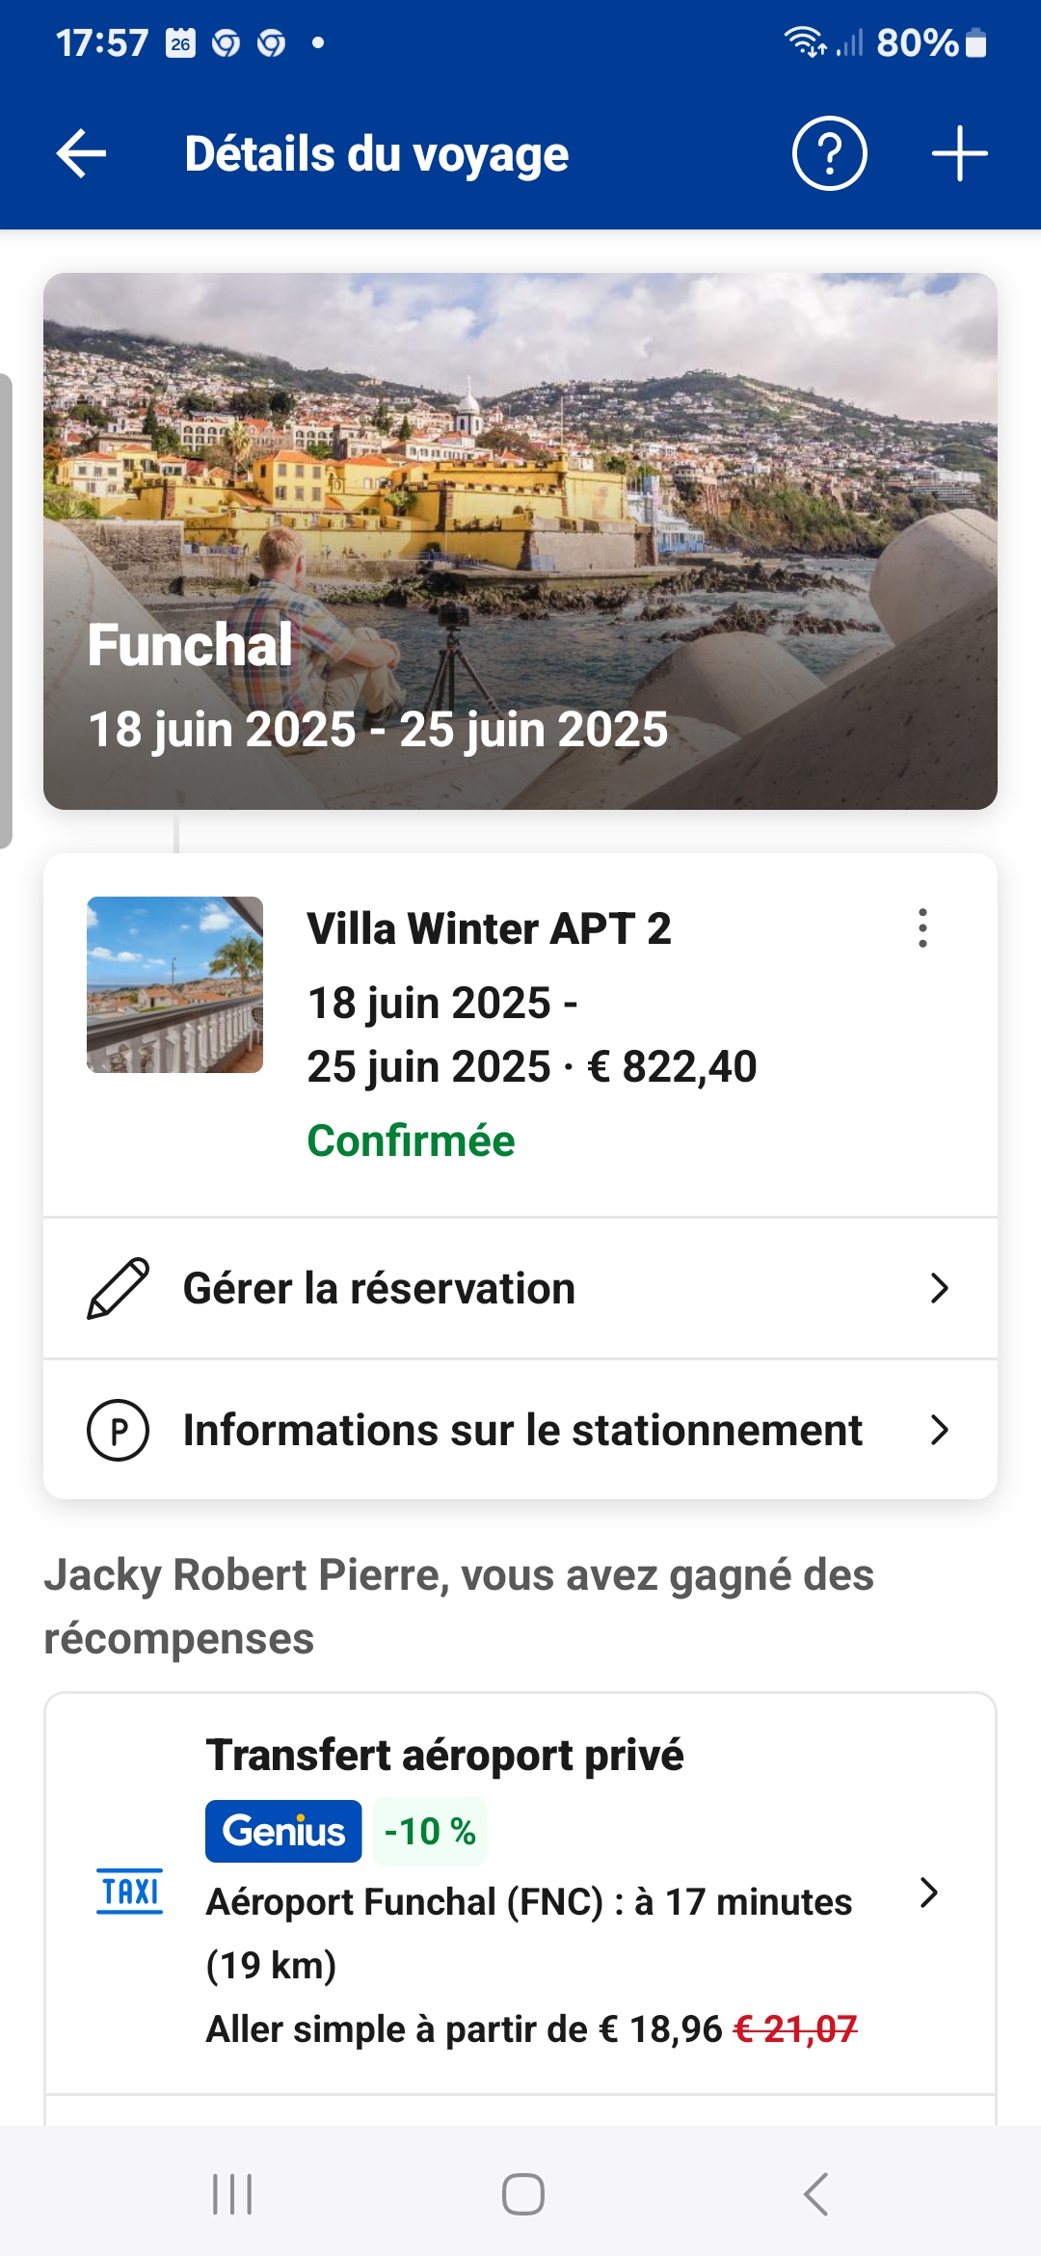Expand Informations sur le stationnement chevron

(939, 1430)
